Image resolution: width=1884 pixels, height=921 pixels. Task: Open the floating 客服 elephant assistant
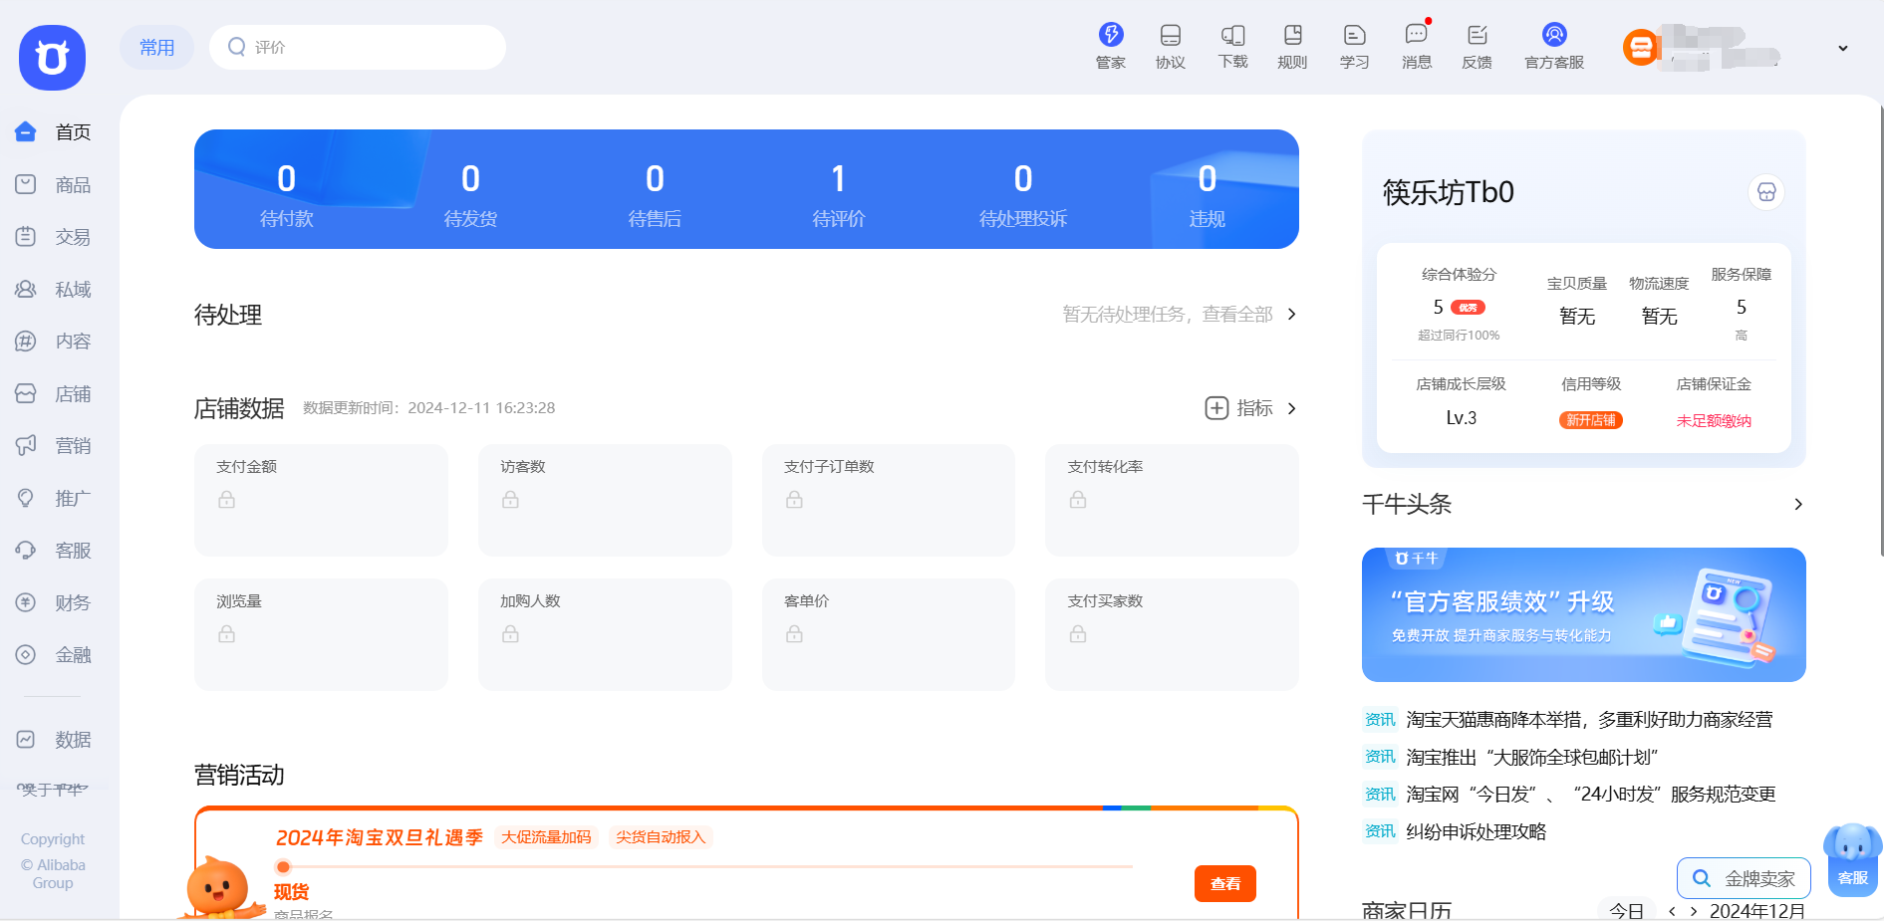[x=1852, y=859]
